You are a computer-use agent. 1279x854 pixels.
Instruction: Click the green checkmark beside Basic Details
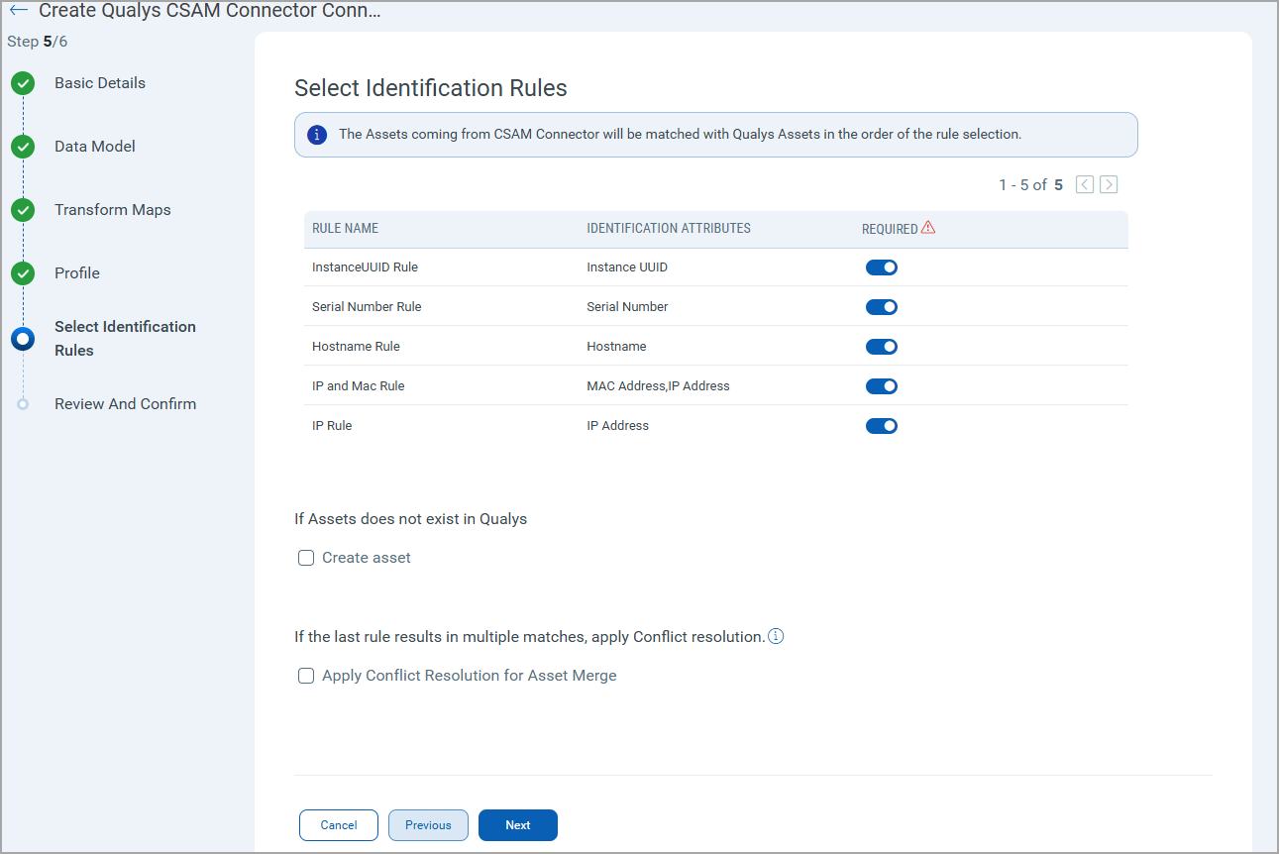pos(23,83)
